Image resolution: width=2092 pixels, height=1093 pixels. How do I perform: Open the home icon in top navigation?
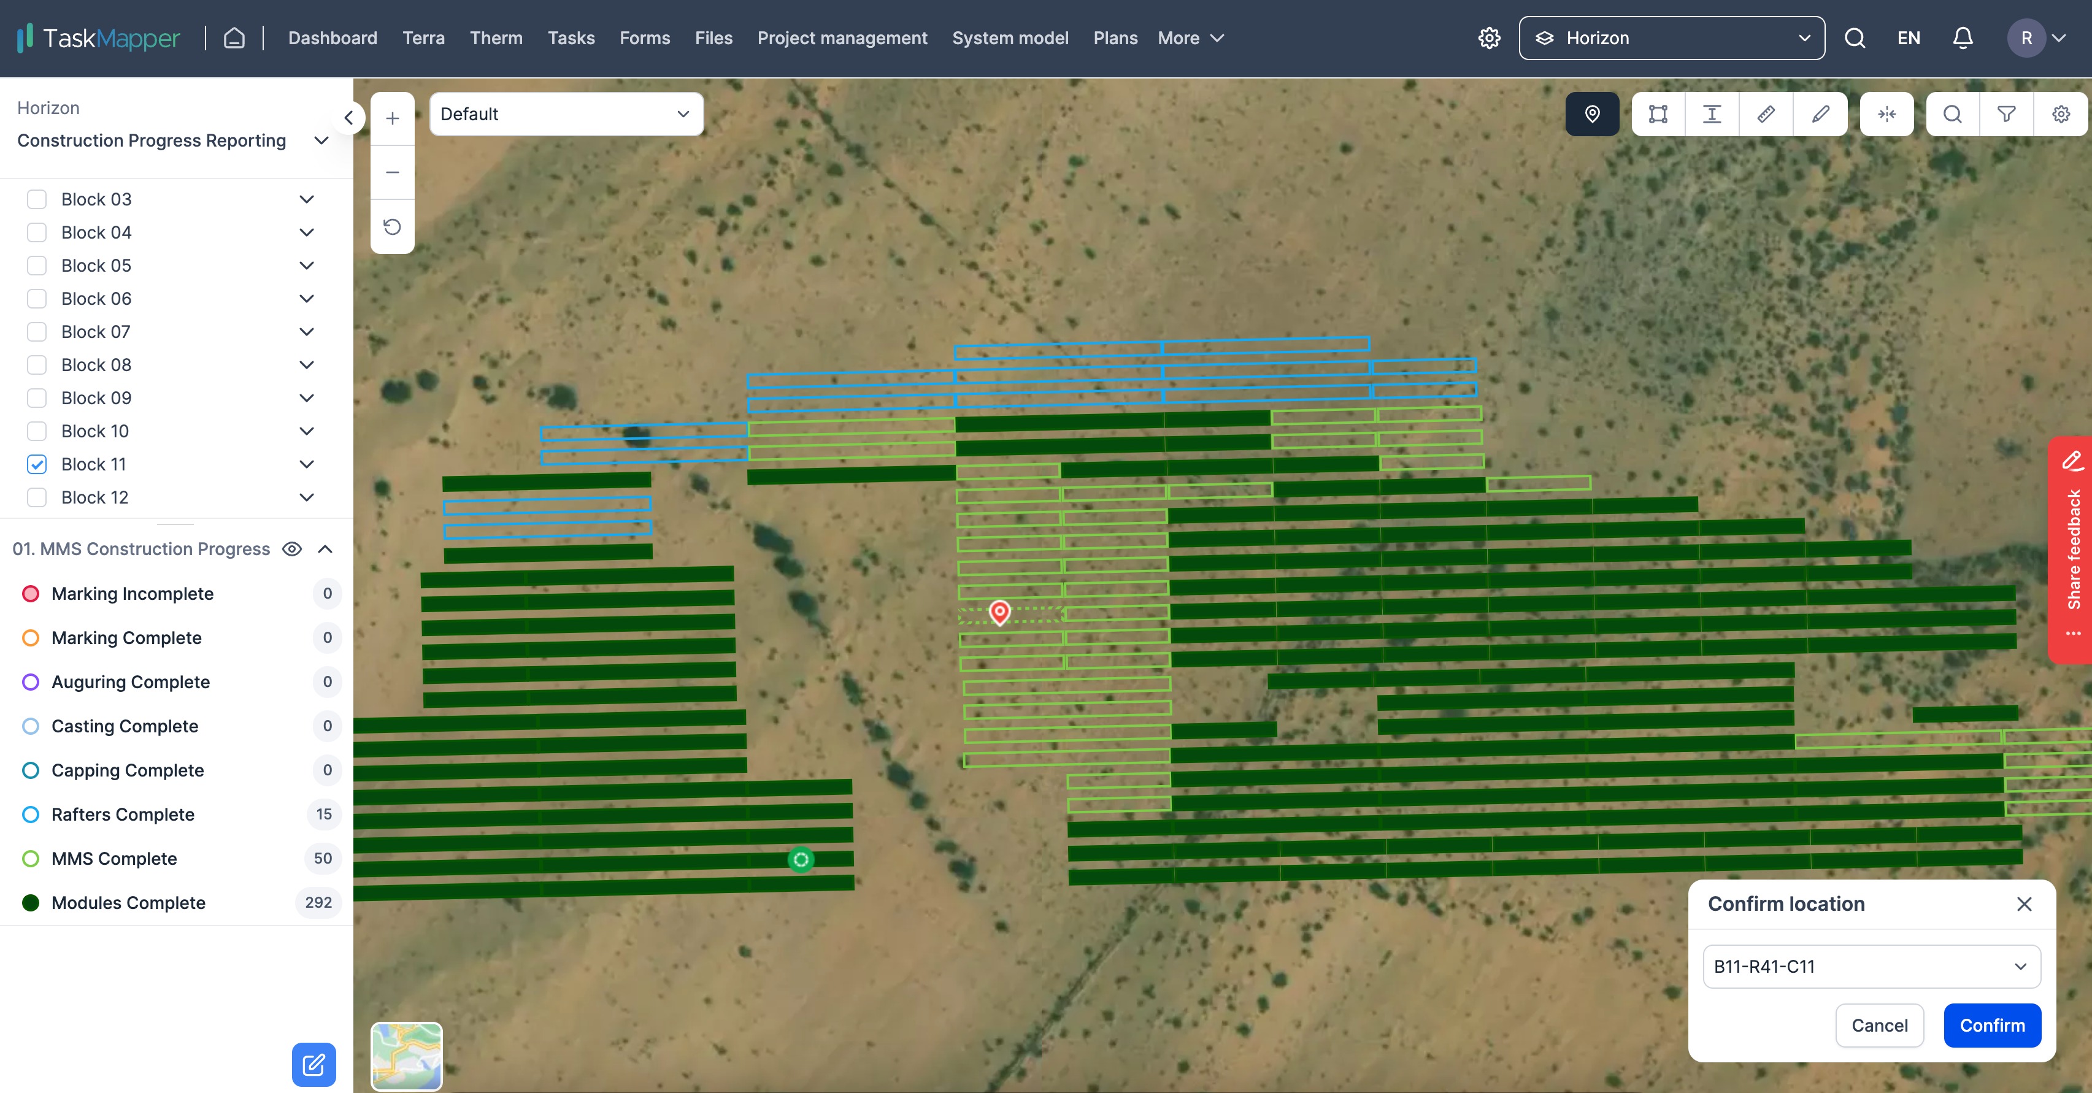[x=234, y=38]
